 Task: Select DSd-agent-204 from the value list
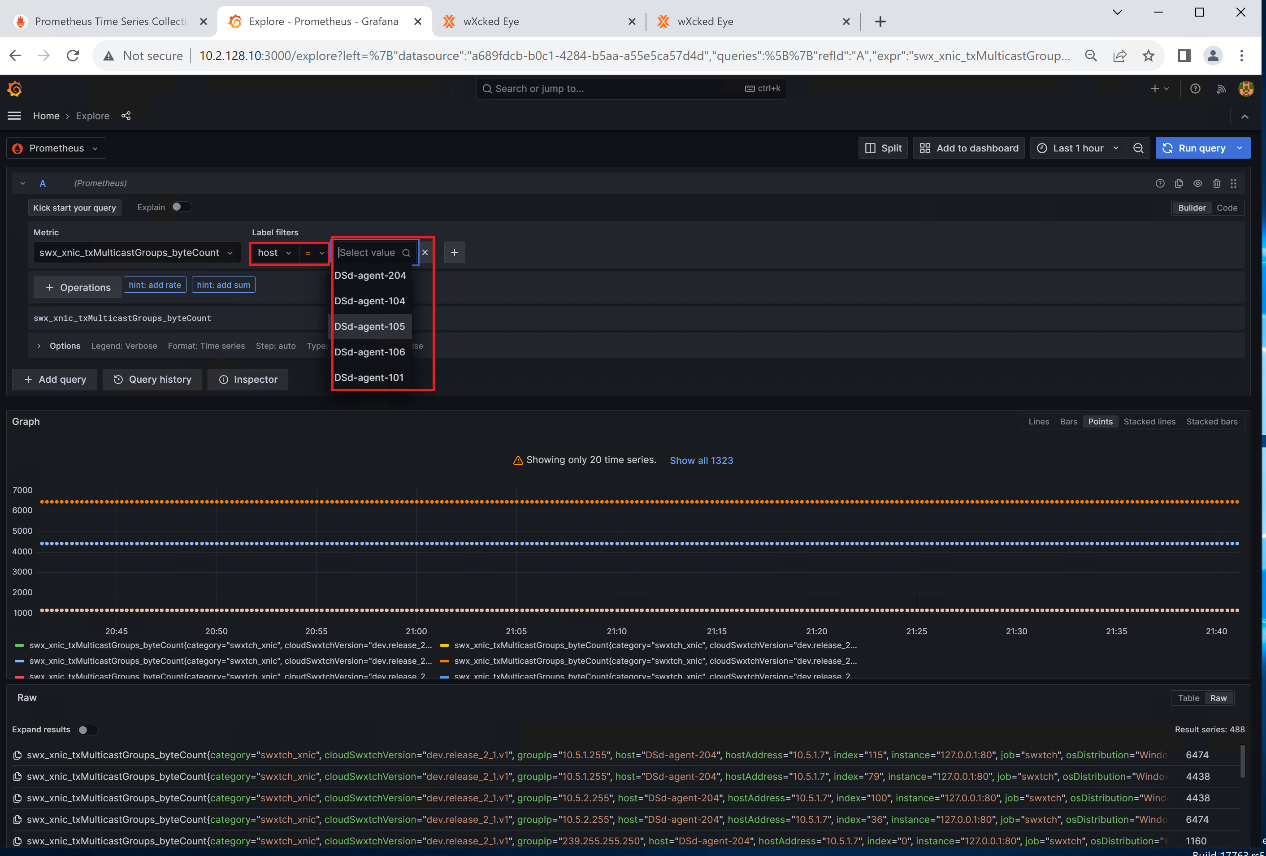tap(370, 276)
